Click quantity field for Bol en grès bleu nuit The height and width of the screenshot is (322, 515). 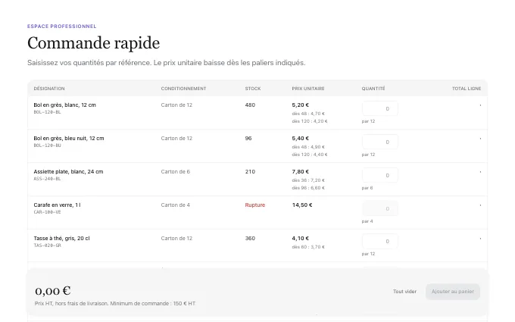(x=380, y=142)
